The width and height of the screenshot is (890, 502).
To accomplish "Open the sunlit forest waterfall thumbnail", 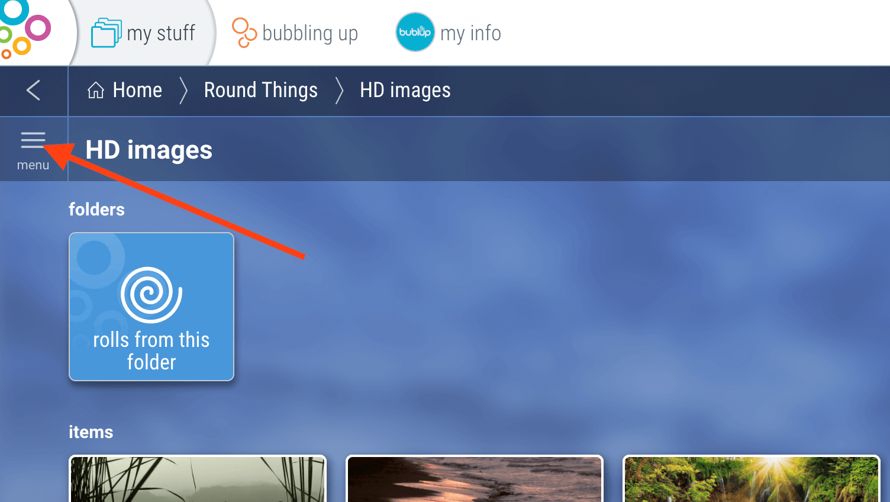I will [752, 478].
